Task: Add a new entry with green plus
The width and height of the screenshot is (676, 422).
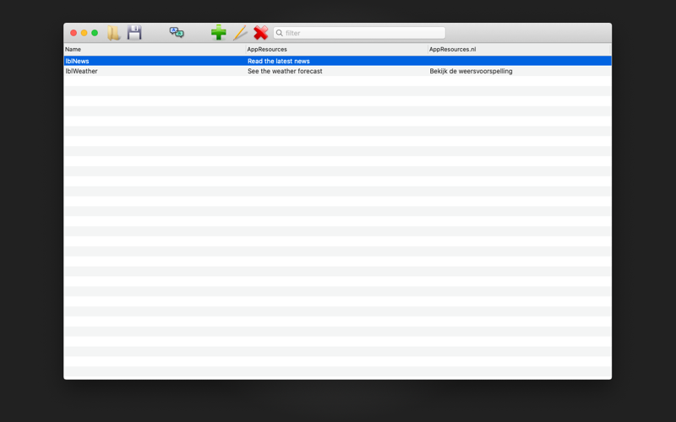Action: coord(219,33)
